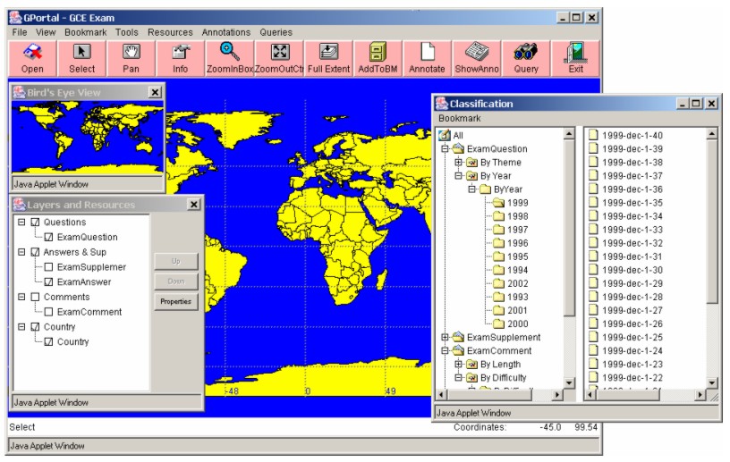This screenshot has height=462, width=730.
Task: Collapse the By Year tree node
Action: (459, 176)
